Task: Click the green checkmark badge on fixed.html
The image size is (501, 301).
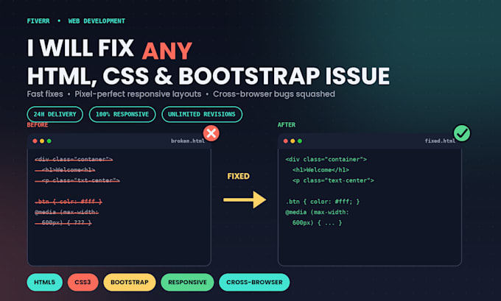Action: pyautogui.click(x=462, y=133)
